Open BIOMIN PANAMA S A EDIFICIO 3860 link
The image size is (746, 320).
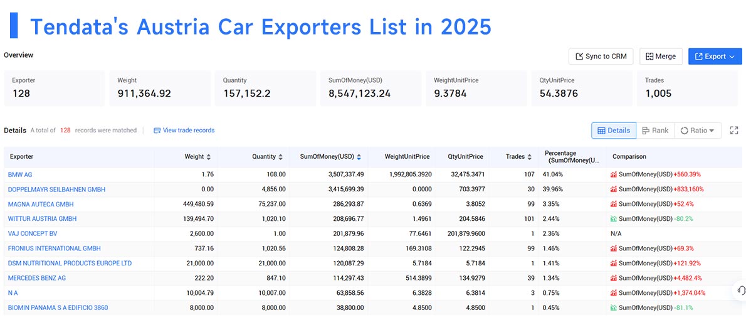(x=58, y=307)
